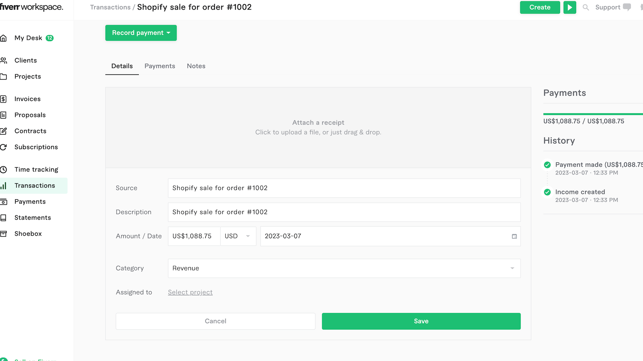The image size is (643, 361).
Task: Start the timer with the green play button
Action: click(x=569, y=7)
